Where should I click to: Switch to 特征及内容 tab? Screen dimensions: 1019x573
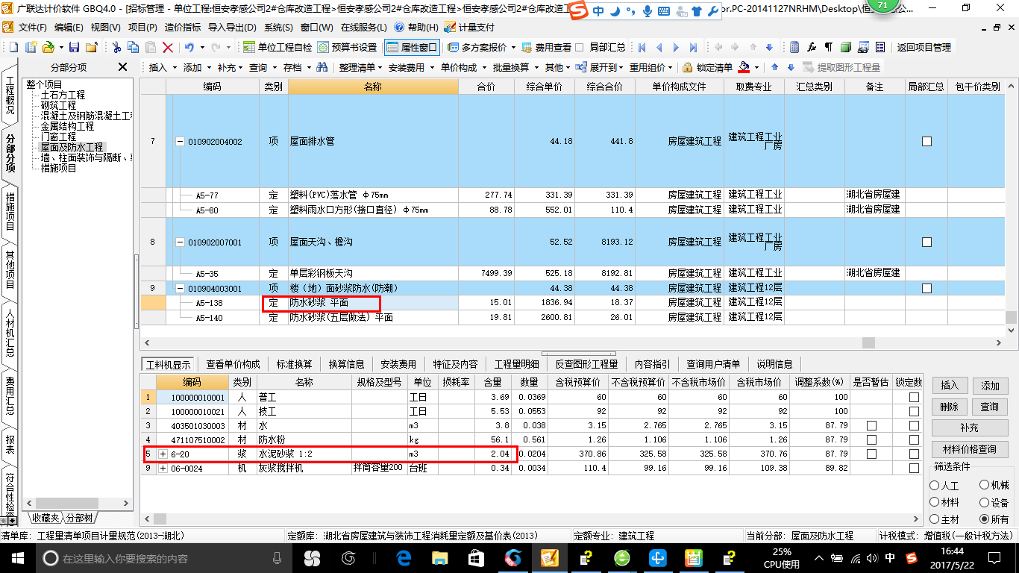[455, 364]
